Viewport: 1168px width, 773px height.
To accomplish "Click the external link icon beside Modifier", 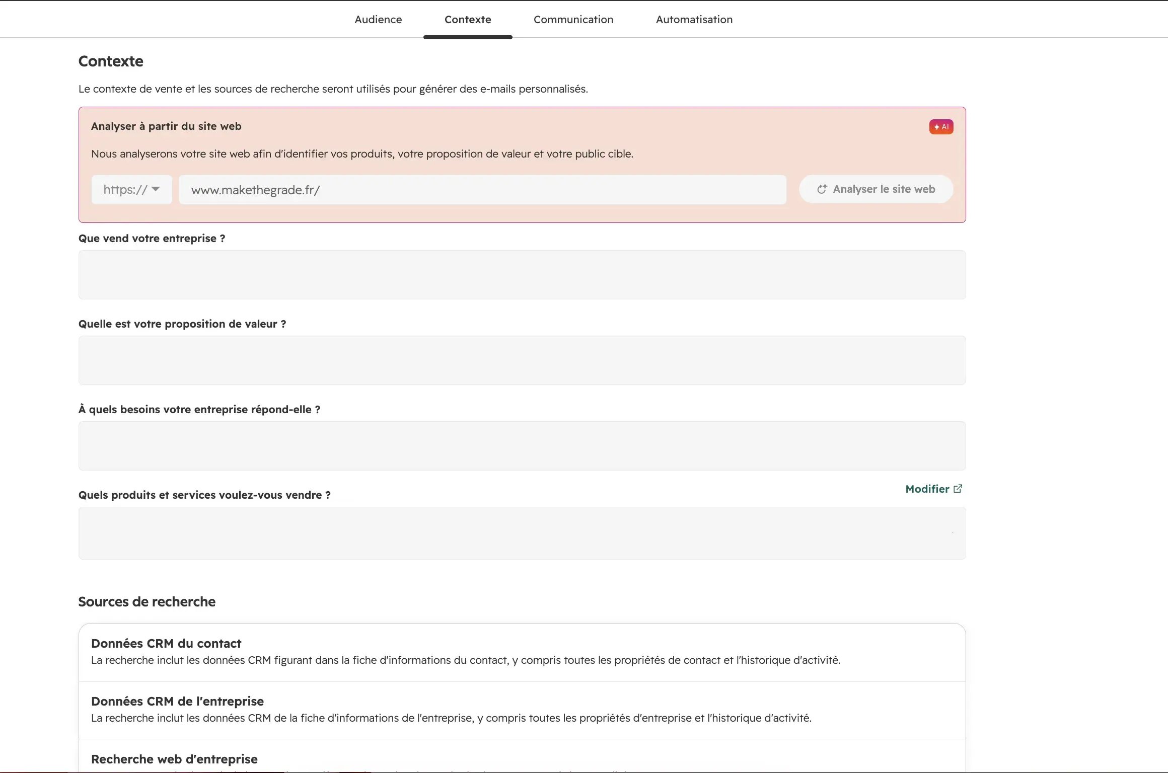I will tap(958, 489).
